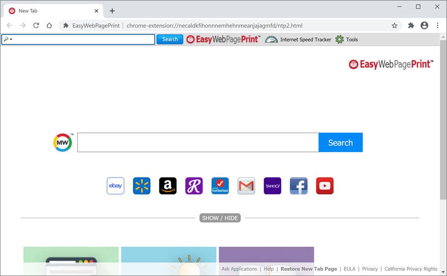Select the New Tab browser tab
Screen dimensions: 447x276
[53, 11]
